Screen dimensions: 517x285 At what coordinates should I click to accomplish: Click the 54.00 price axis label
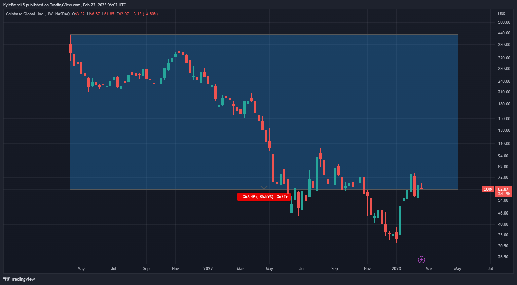tap(503, 200)
